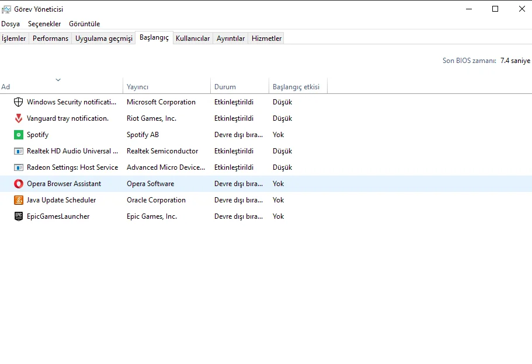Click the Windows Security shield icon
Screen dimensions: 532x364
pyautogui.click(x=18, y=102)
